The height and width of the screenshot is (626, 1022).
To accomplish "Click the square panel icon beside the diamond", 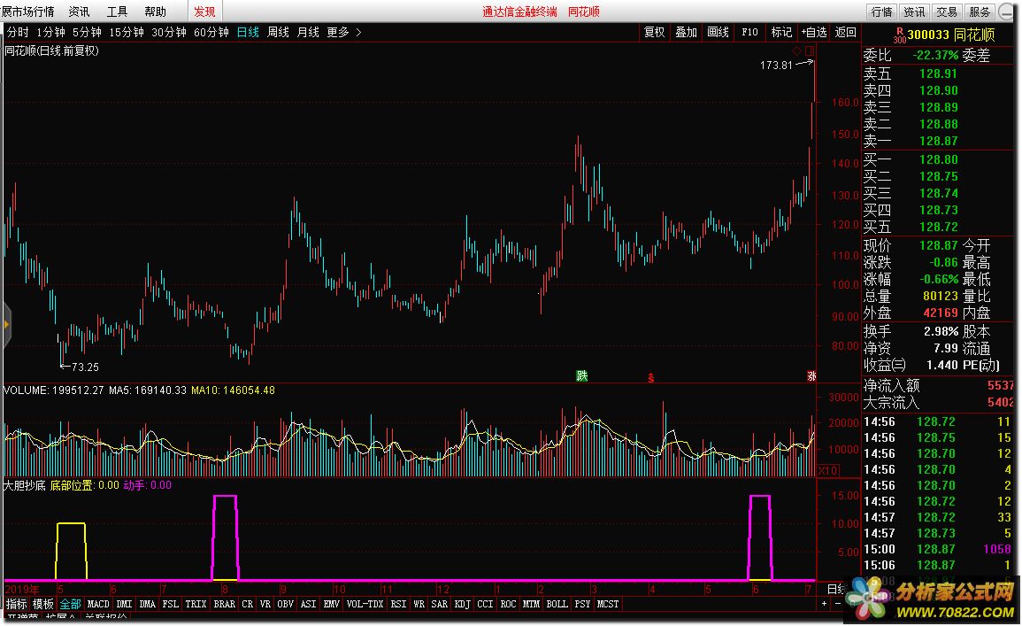I will (810, 50).
